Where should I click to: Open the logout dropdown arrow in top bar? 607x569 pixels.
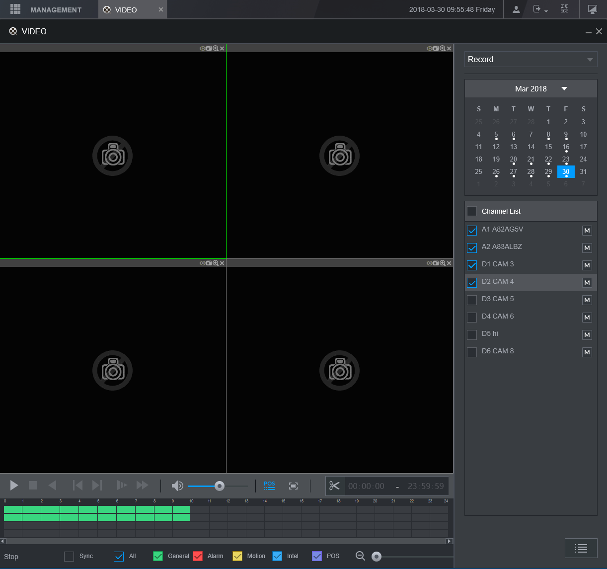546,11
